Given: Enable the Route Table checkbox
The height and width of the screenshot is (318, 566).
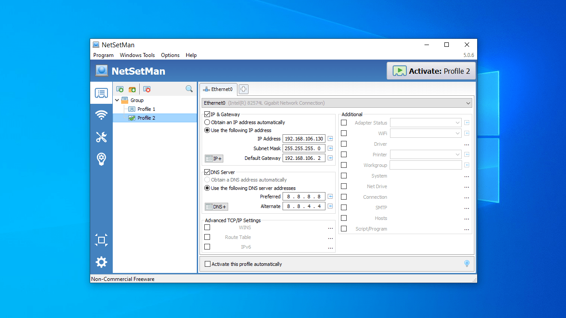Looking at the screenshot, I should click(207, 237).
